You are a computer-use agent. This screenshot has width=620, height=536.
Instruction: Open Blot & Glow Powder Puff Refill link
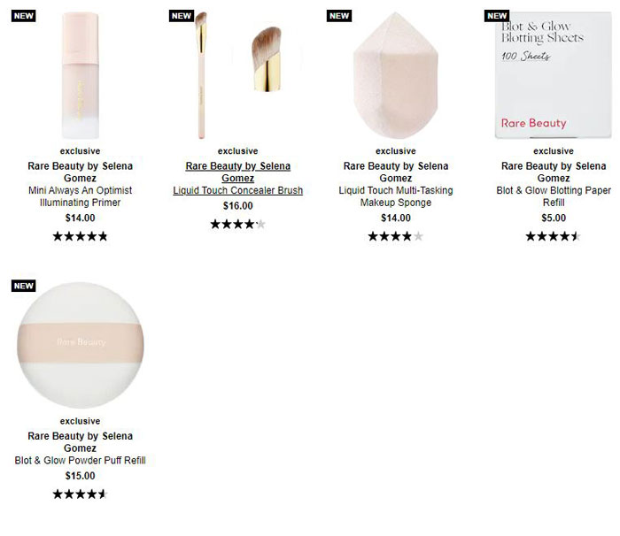click(80, 460)
